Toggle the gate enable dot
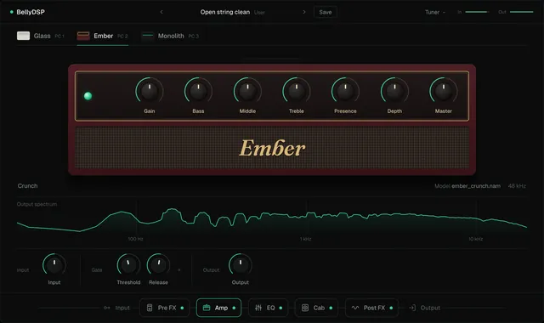544x323 pixels. [179, 270]
